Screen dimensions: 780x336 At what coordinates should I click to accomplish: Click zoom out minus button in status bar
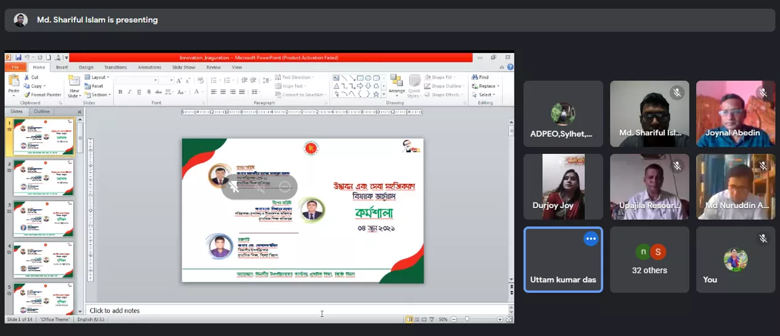coord(453,319)
